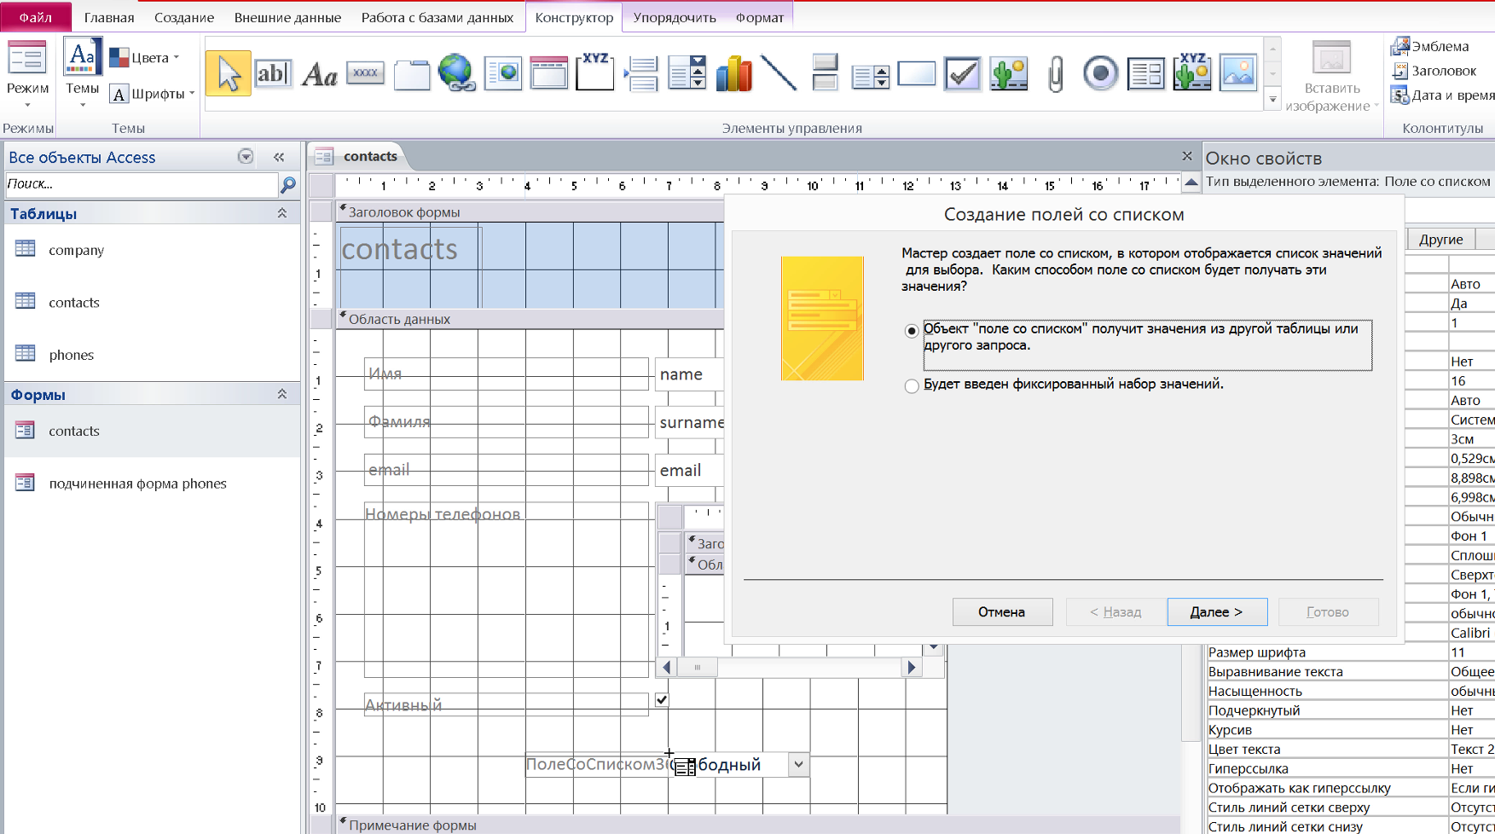Screen dimensions: 1495x834
Task: Select the 'values from another table or query' option
Action: pos(912,331)
